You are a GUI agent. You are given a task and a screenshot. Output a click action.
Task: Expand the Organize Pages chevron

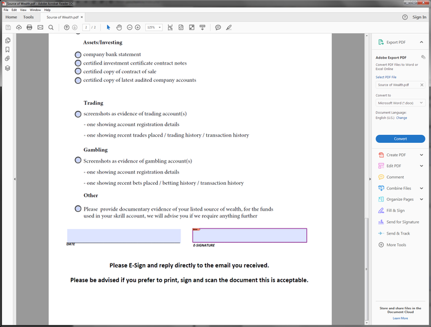coord(421,200)
